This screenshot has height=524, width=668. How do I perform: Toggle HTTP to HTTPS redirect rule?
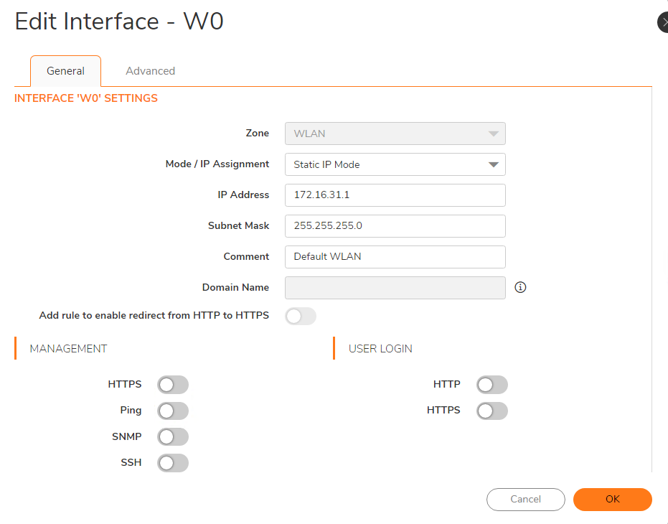click(x=301, y=317)
